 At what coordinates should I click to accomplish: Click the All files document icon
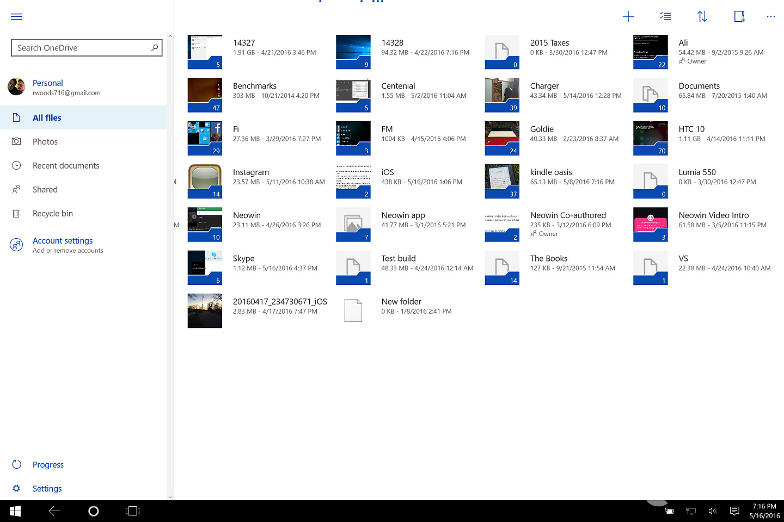pos(16,117)
